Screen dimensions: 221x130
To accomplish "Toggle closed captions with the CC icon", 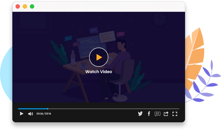I will point(157,114).
